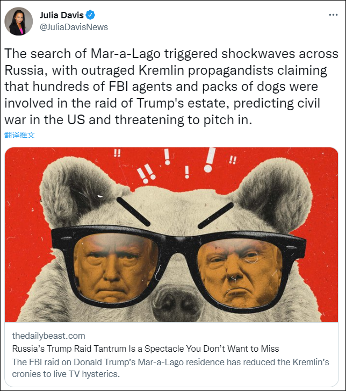346x391 pixels.
Task: Open Julia Davis profile avatar photo
Action: click(x=19, y=21)
